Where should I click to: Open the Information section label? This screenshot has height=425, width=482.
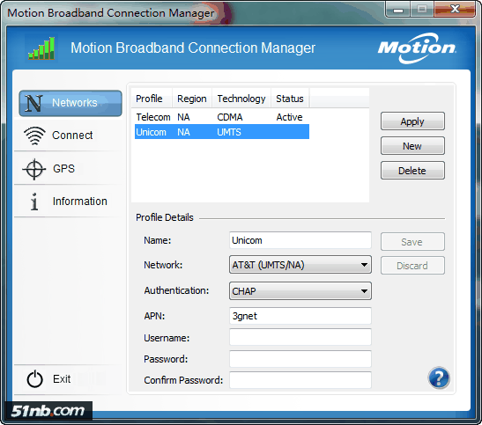coord(80,202)
